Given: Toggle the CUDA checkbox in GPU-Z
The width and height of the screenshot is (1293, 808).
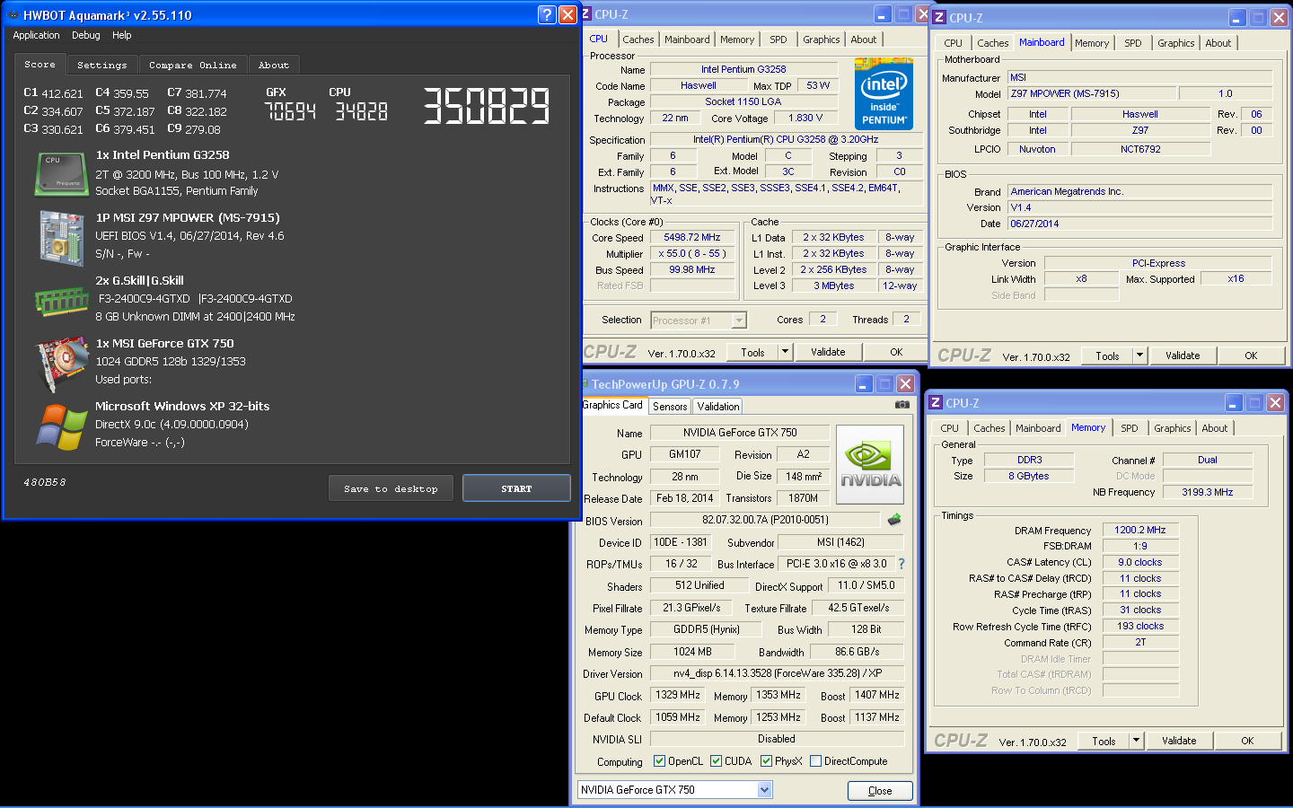Looking at the screenshot, I should pos(717,761).
